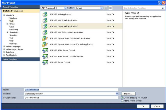Select 'ASP.NET AJAX Server Control Extender' name
Image resolution: width=166 pixels, height=110 pixels.
(66, 56)
